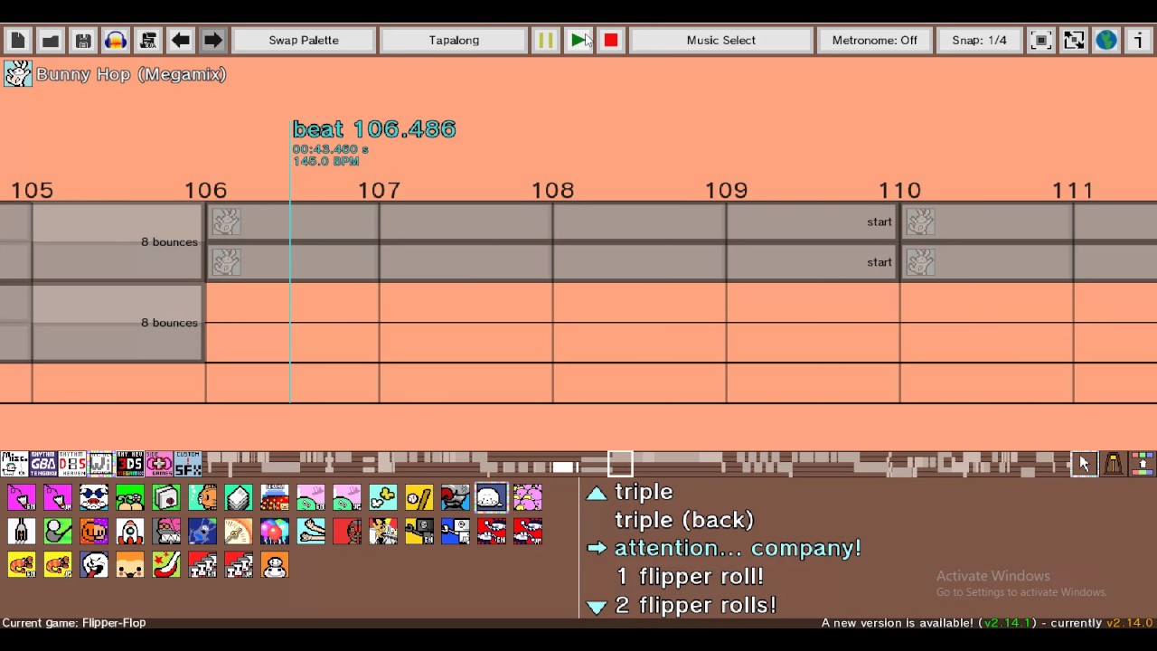Save the remix with the floppy disk icon
The height and width of the screenshot is (651, 1157).
pyautogui.click(x=83, y=40)
